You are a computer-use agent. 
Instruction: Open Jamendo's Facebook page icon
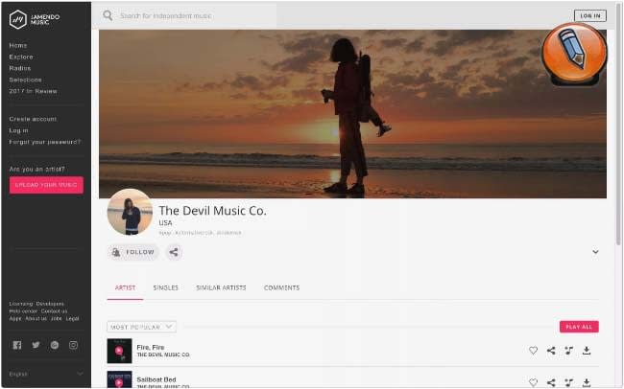[17, 345]
